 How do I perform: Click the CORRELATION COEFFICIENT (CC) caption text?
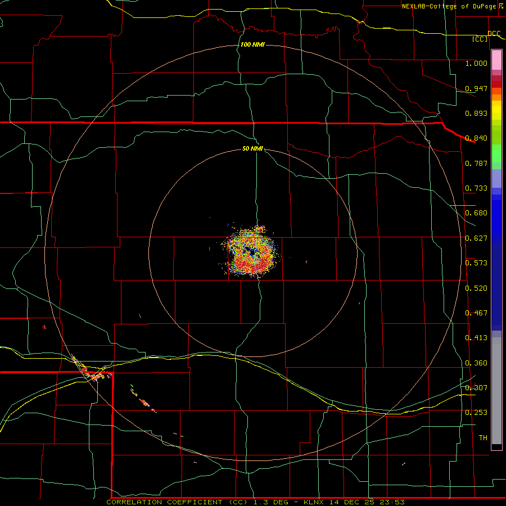point(177,502)
